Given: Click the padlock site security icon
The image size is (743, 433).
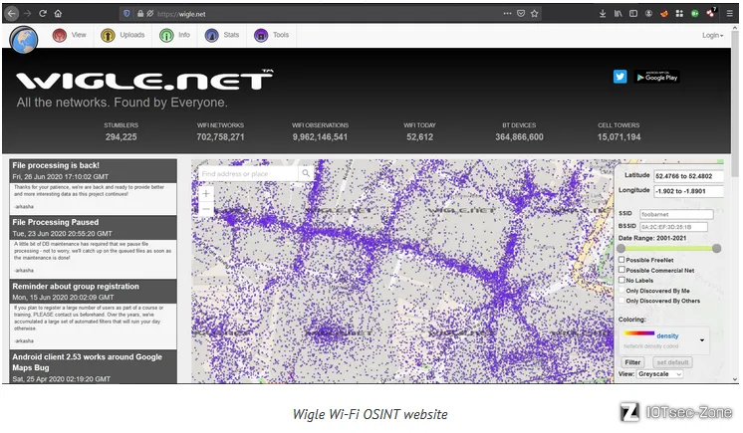Looking at the screenshot, I should point(140,14).
